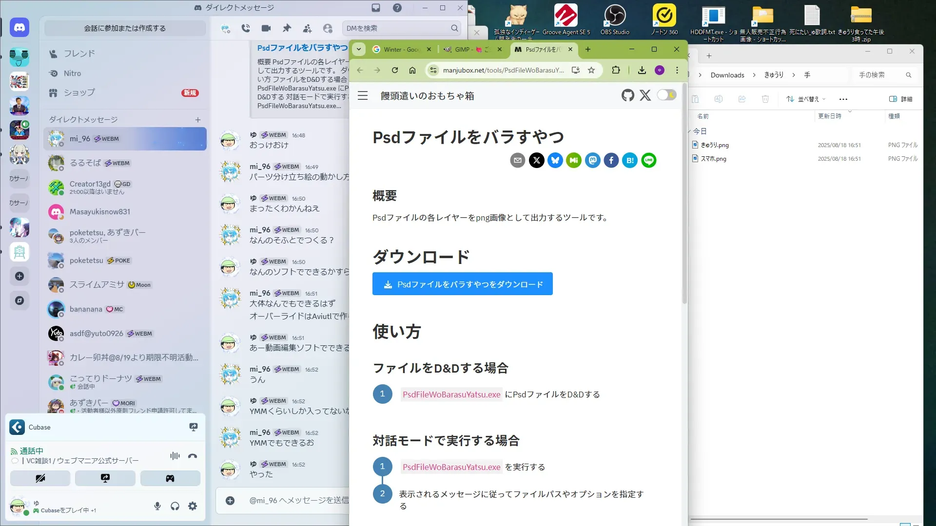
Task: Open Discord user settings gear
Action: pyautogui.click(x=193, y=507)
